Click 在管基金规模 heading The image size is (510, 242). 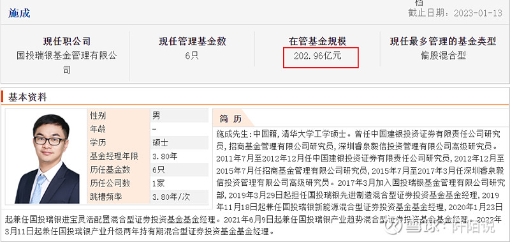click(x=317, y=41)
